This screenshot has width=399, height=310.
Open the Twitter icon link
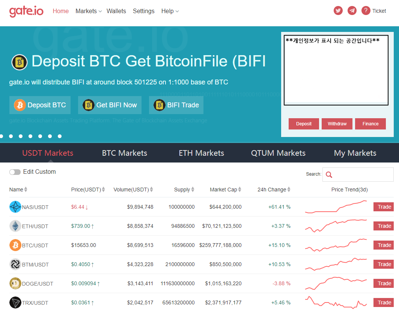(338, 11)
